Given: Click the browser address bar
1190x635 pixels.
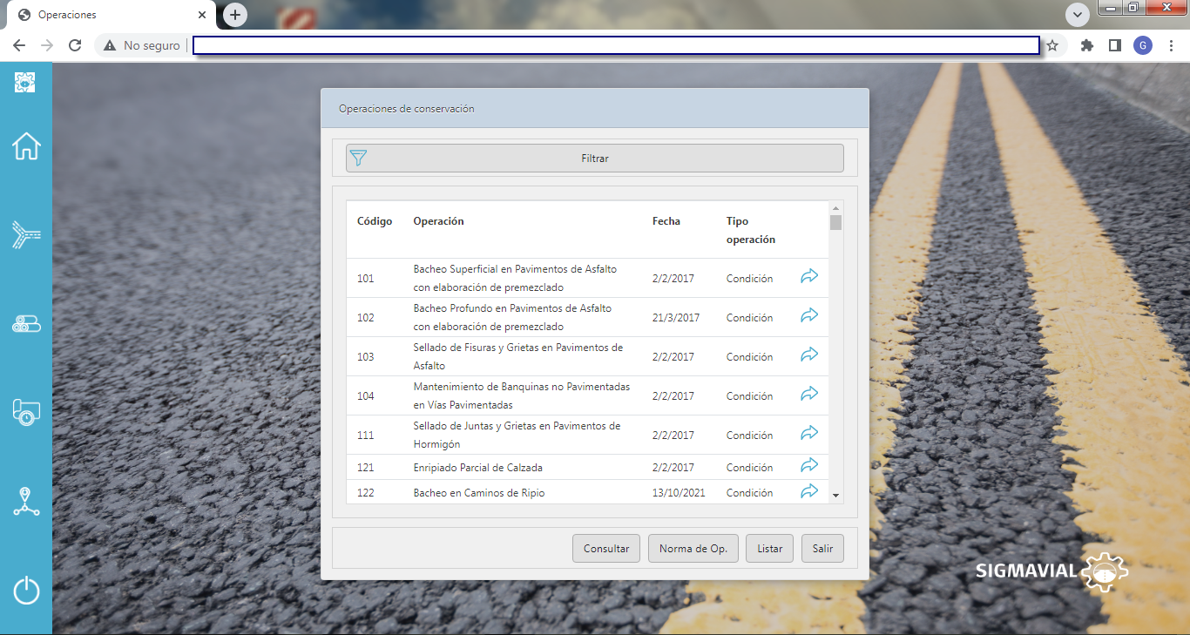Looking at the screenshot, I should click(x=615, y=45).
